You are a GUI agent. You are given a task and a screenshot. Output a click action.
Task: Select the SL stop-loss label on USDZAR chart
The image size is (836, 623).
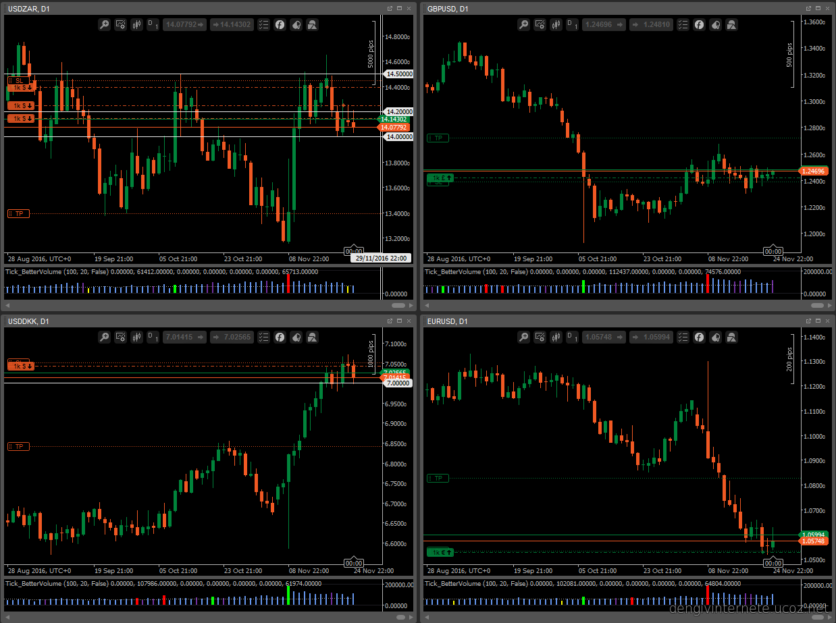click(x=19, y=80)
